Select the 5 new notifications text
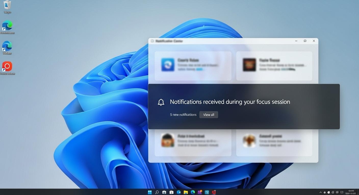The height and width of the screenshot is (195, 359). (183, 115)
